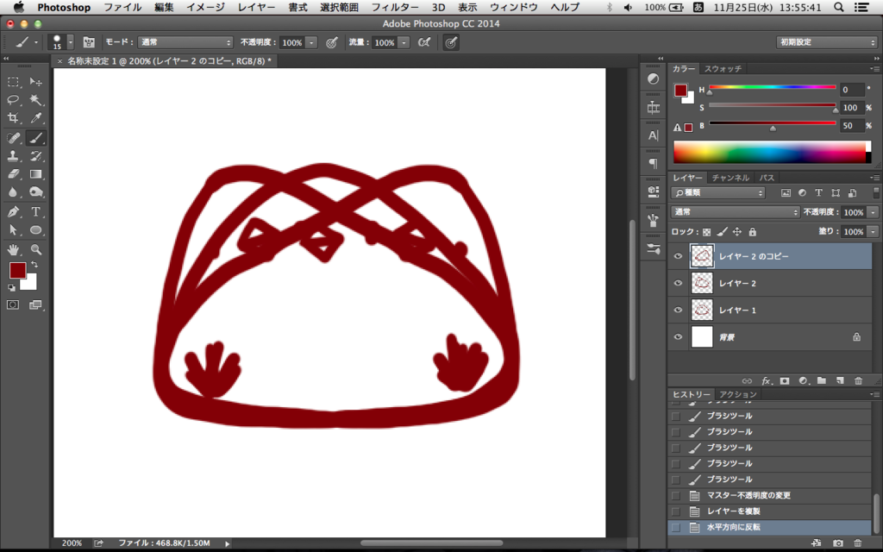Switch to the アクション tab
Viewport: 883px width, 552px height.
tap(738, 394)
